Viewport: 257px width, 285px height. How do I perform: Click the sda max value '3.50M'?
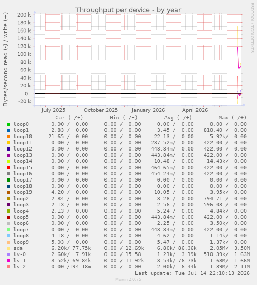[x=242, y=248]
